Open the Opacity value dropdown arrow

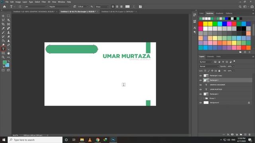click(234, 66)
